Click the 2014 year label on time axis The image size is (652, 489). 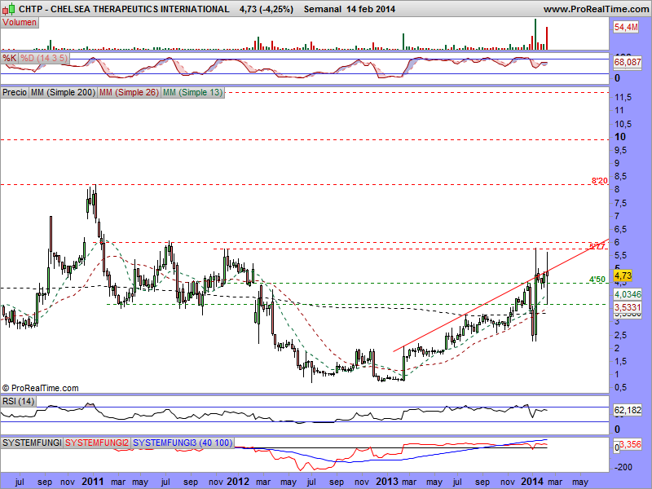(532, 482)
